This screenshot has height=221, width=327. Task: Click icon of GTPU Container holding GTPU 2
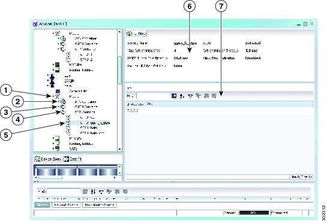63,49
